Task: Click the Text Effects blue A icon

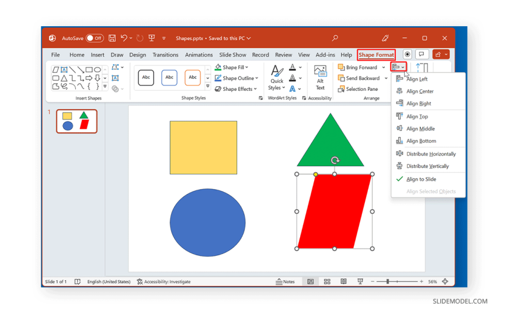Action: coord(292,89)
